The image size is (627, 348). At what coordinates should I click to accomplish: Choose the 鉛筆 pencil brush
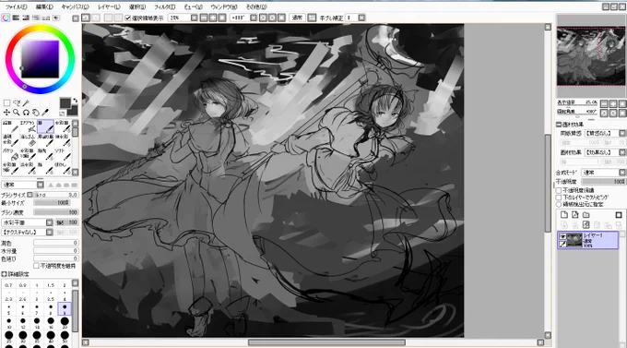tap(11, 126)
